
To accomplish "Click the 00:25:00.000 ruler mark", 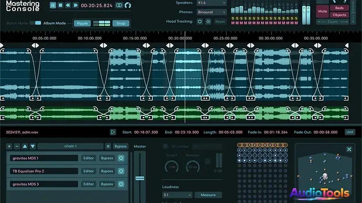I will coord(225,38).
